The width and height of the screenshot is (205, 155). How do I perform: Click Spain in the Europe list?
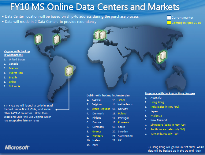click(121, 127)
